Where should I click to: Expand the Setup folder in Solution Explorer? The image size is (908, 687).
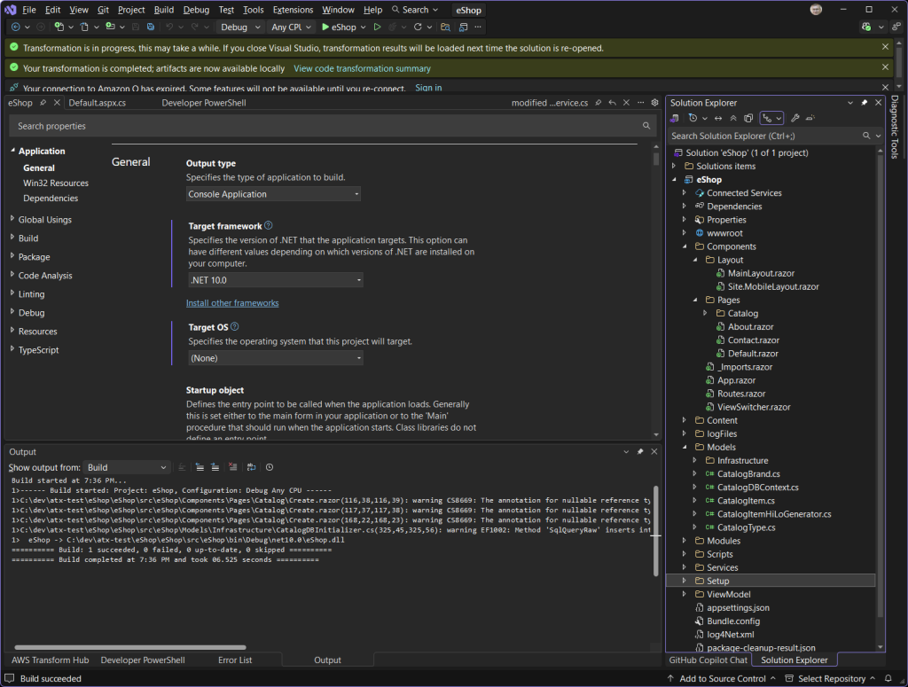coord(683,581)
